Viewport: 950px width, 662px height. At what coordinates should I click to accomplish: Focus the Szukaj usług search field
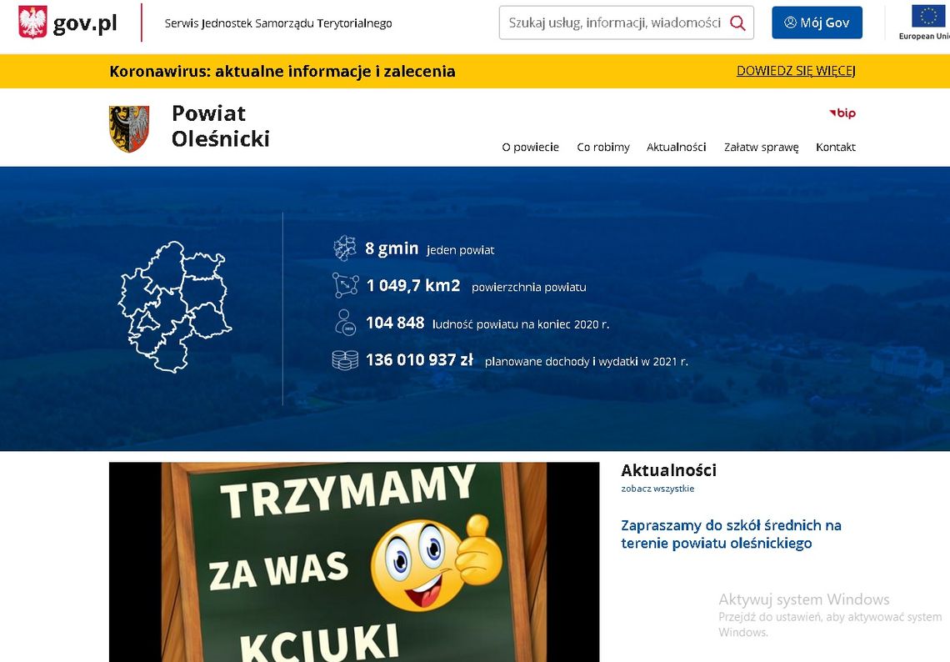tap(614, 23)
